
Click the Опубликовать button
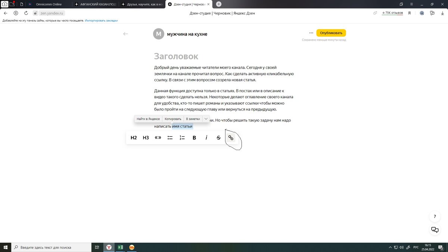tap(331, 33)
